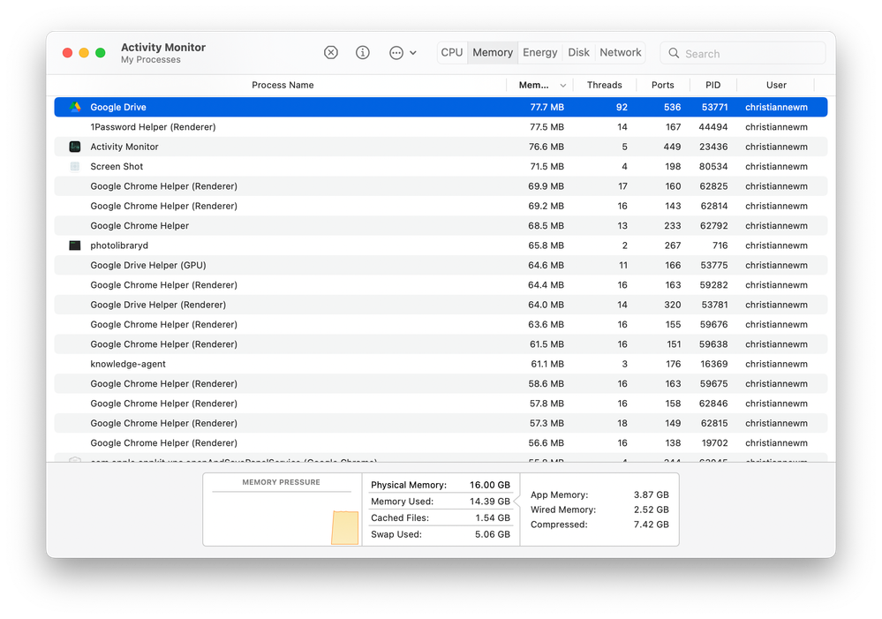Select the Screen Shot process name
Image resolution: width=882 pixels, height=619 pixels.
click(x=117, y=167)
